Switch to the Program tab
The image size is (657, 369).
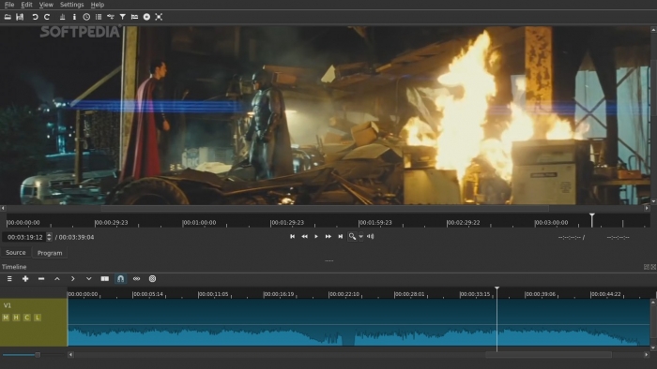50,253
